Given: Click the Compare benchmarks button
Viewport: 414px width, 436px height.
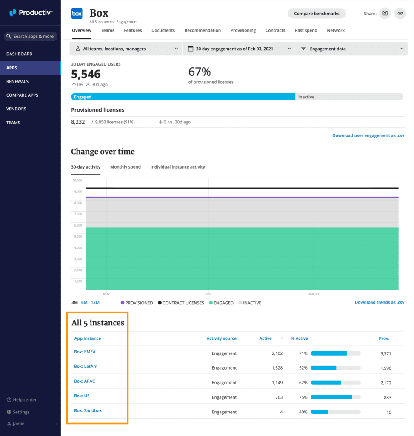Looking at the screenshot, I should (x=317, y=13).
